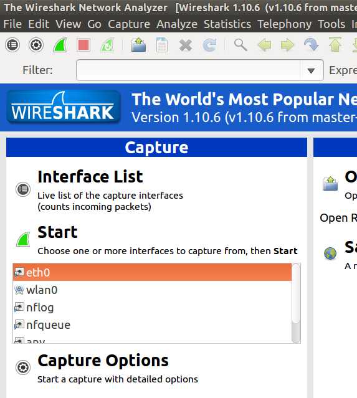
Task: Click the Start heading link
Action: 57,232
